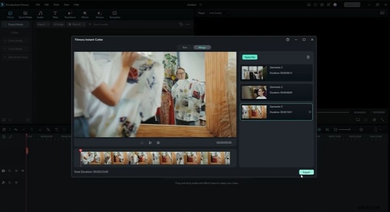Expand the Adjustment Layer section
Viewport: 390px width, 212px height.
[16, 57]
